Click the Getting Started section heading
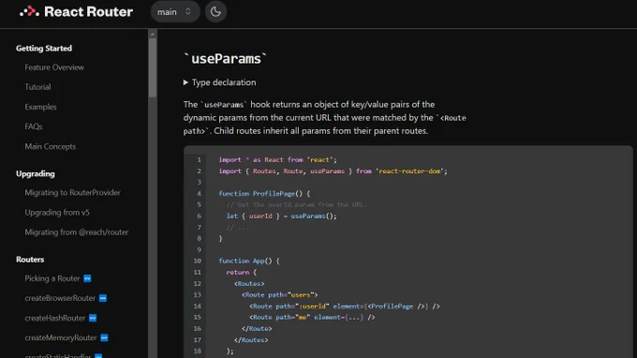The height and width of the screenshot is (358, 637). click(44, 49)
